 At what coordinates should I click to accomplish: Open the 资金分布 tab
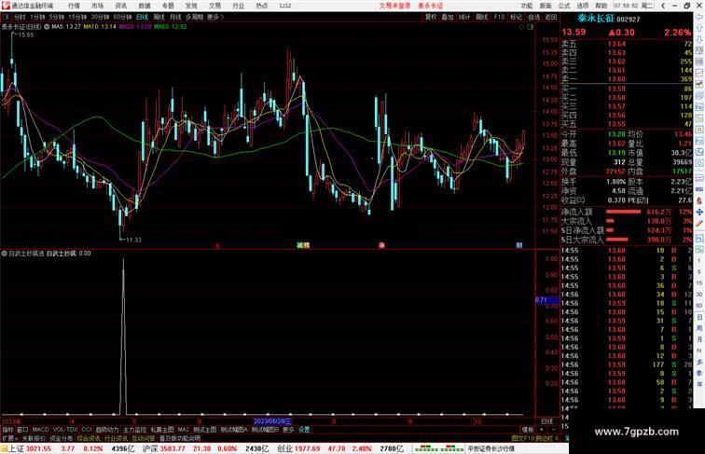pyautogui.click(x=62, y=438)
